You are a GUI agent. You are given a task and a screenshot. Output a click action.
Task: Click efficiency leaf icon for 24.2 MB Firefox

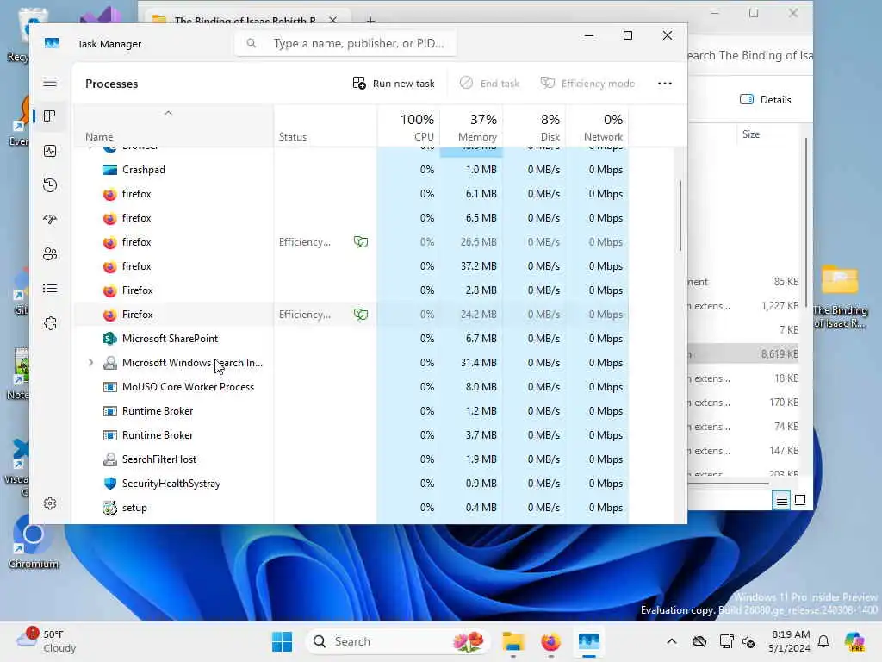(x=361, y=315)
